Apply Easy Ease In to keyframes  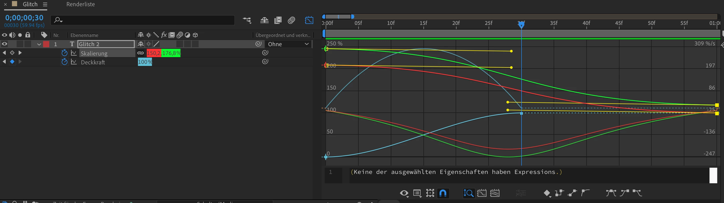[x=624, y=193]
